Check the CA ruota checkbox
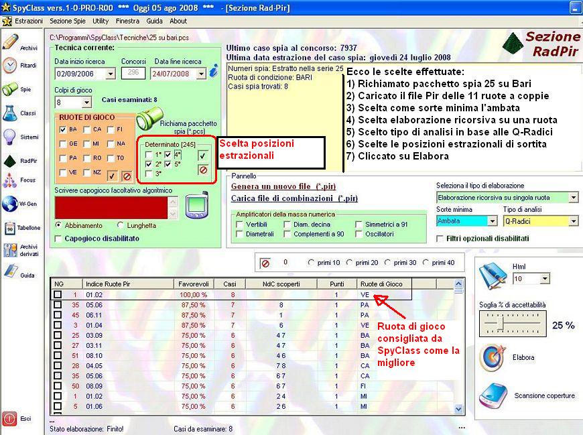583x435 pixels. click(87, 129)
